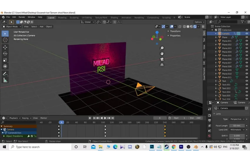Click the Focal Length 50 mm field
The image size is (250, 161).
[x=237, y=126]
